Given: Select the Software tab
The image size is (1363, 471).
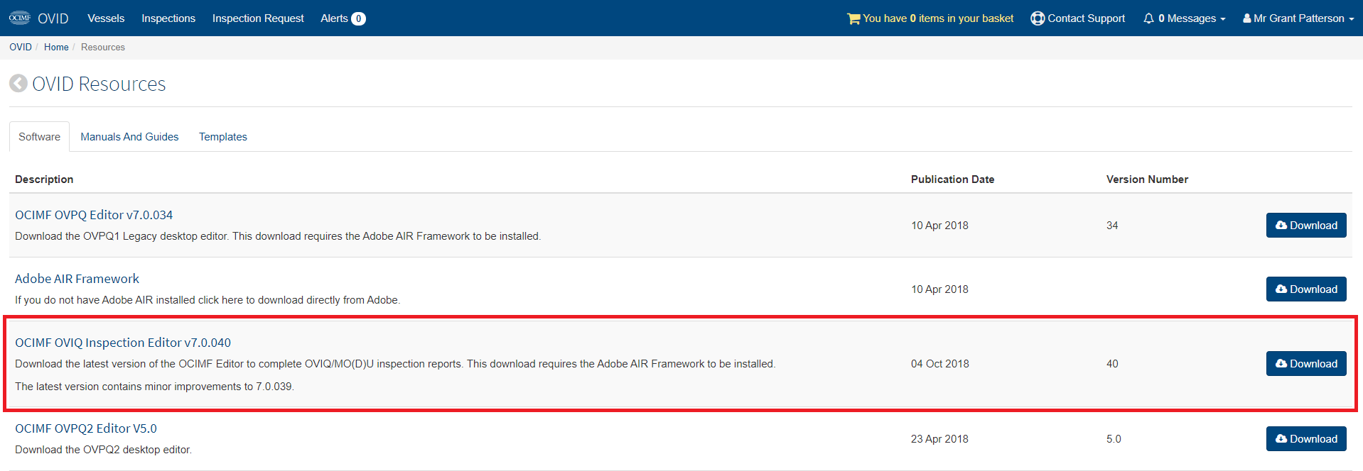Looking at the screenshot, I should click(x=39, y=136).
